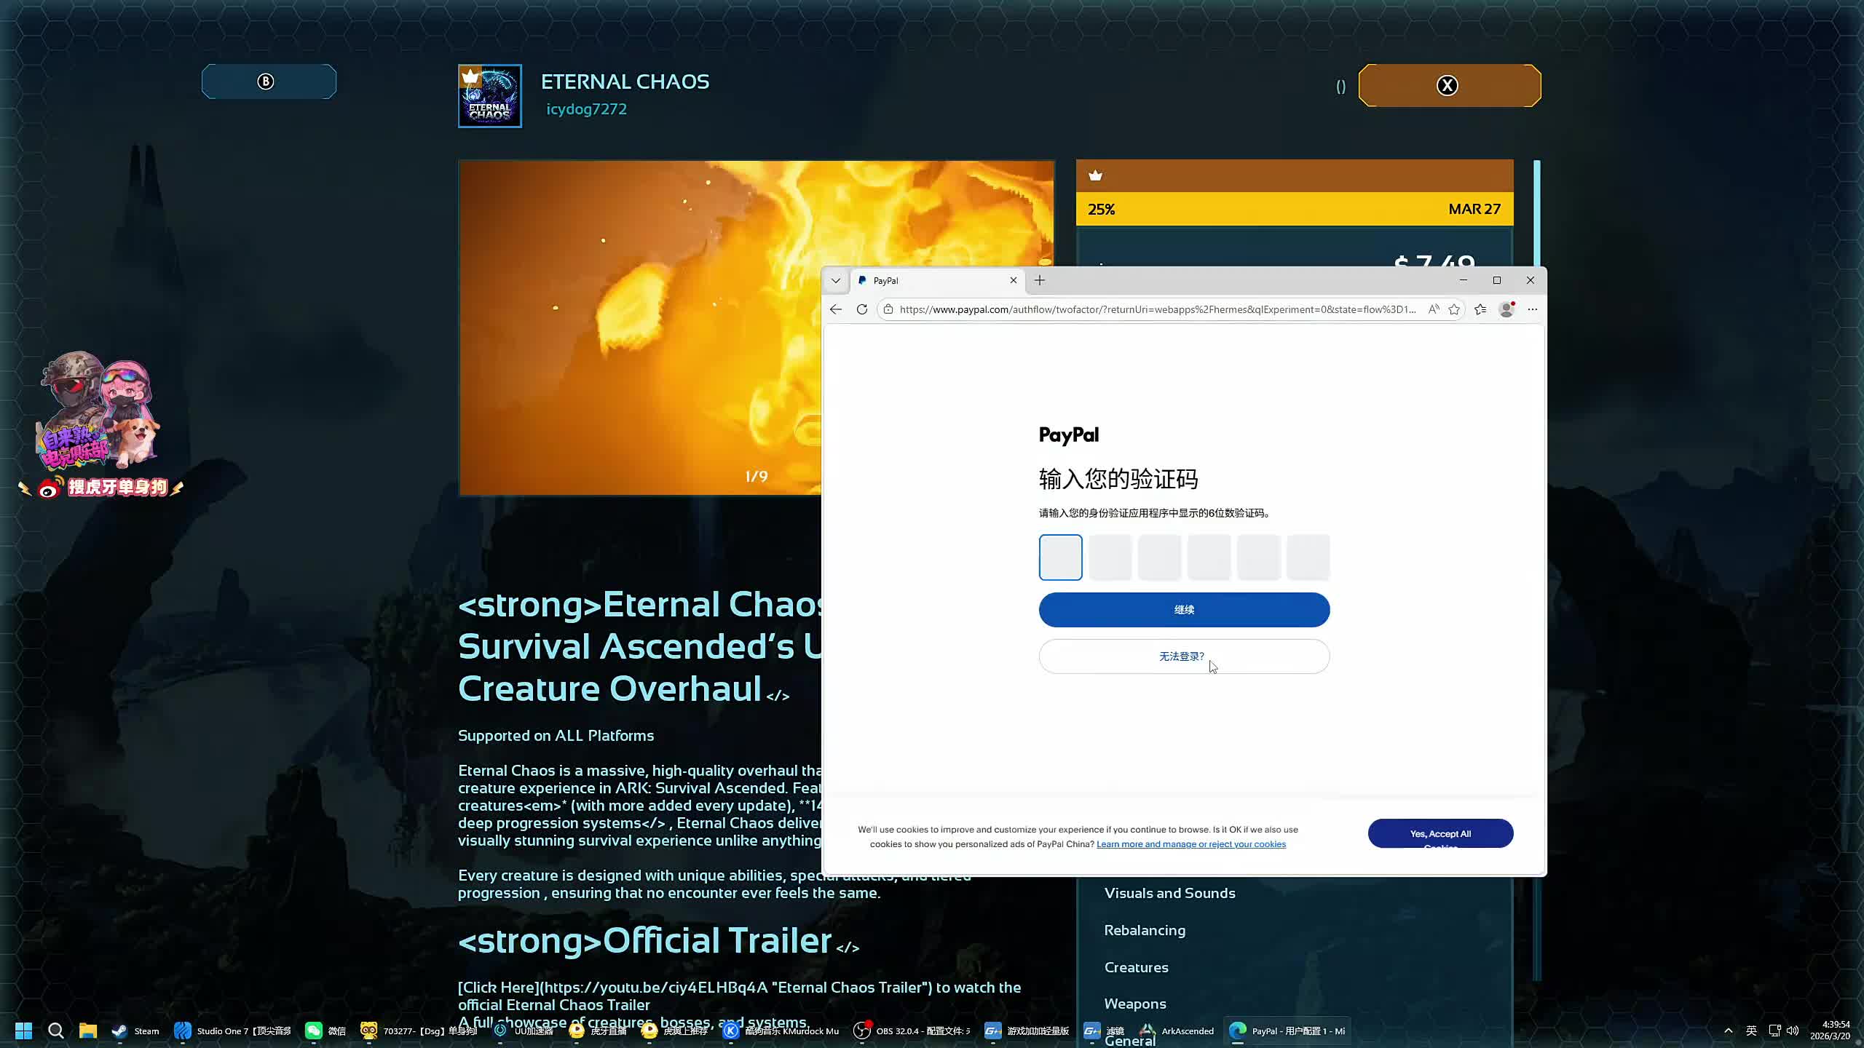Open Learn more and manage cookies link
This screenshot has width=1864, height=1048.
pos(1191,844)
